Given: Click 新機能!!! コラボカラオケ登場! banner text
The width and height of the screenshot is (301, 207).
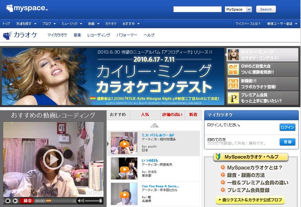Looking at the screenshot, I should [x=258, y=84].
